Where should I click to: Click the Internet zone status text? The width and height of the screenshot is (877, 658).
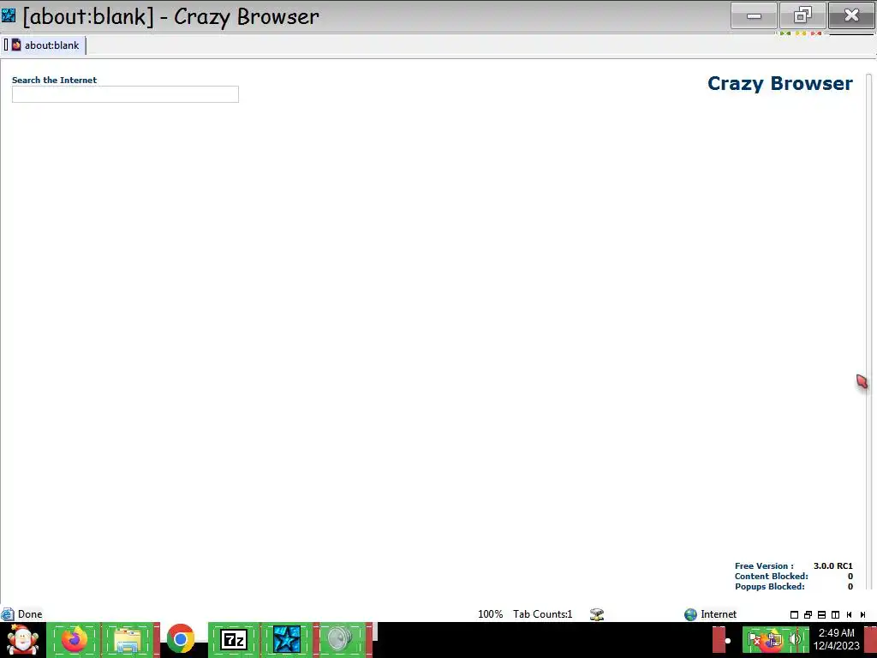tap(719, 614)
